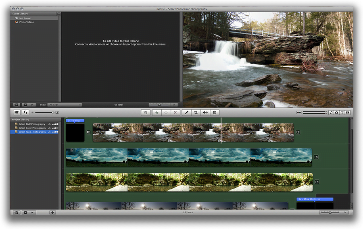
Task: Show or hide Project Library list button
Action: pyautogui.click(x=17, y=212)
